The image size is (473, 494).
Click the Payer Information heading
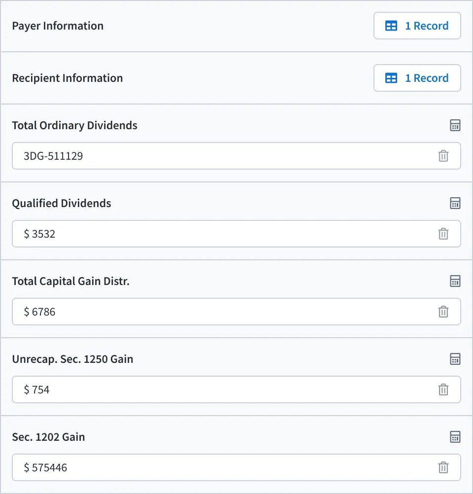click(x=58, y=26)
